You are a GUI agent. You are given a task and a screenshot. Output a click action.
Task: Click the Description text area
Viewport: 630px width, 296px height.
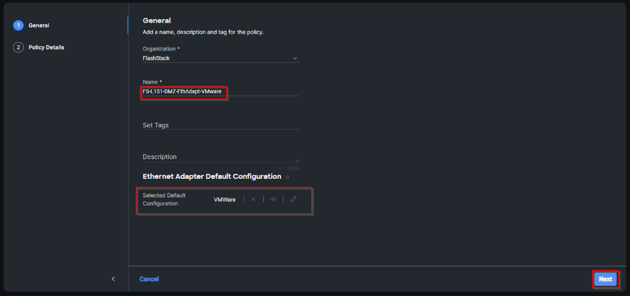pos(219,157)
